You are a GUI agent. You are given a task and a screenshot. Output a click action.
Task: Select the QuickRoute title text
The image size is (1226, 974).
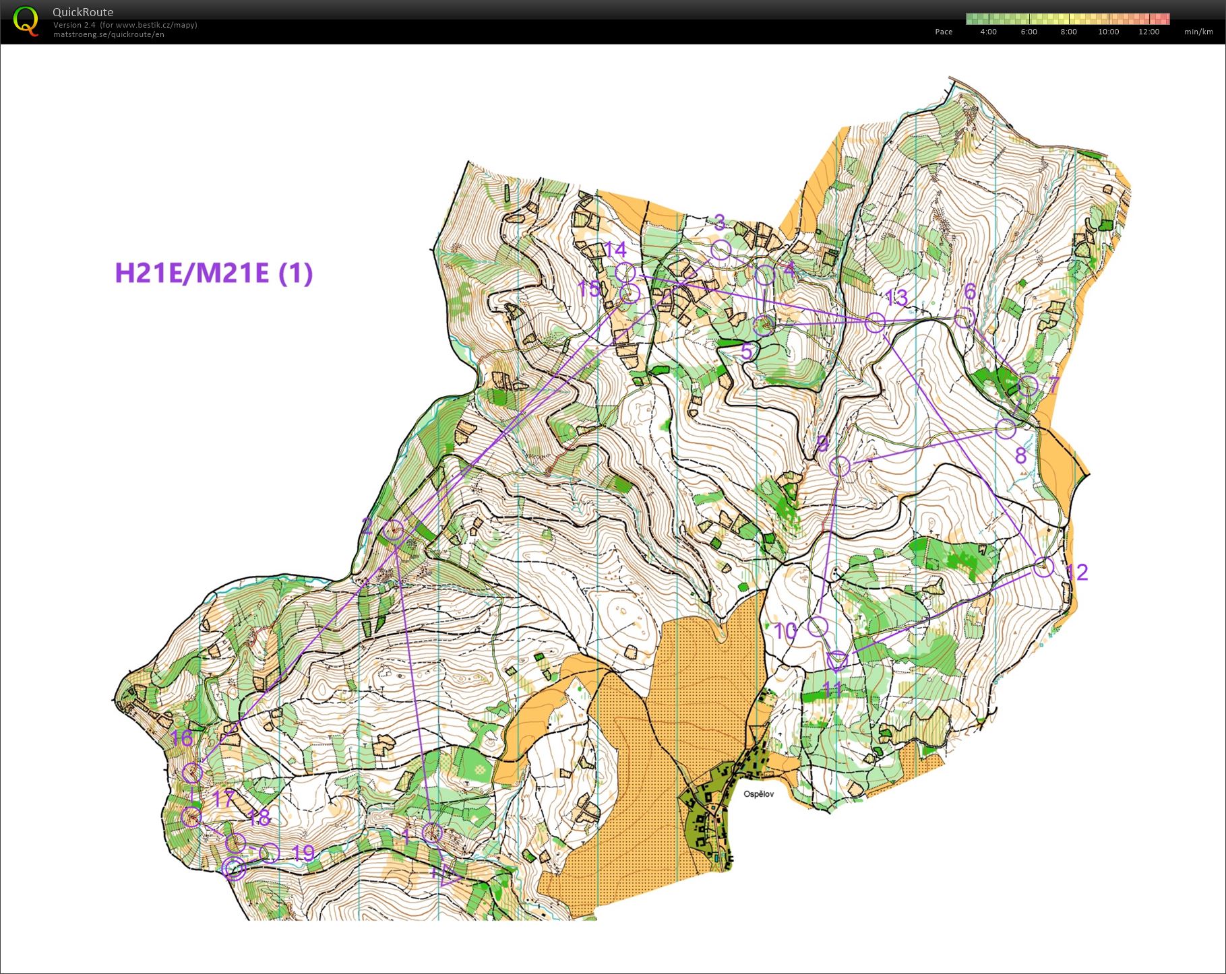tap(83, 12)
